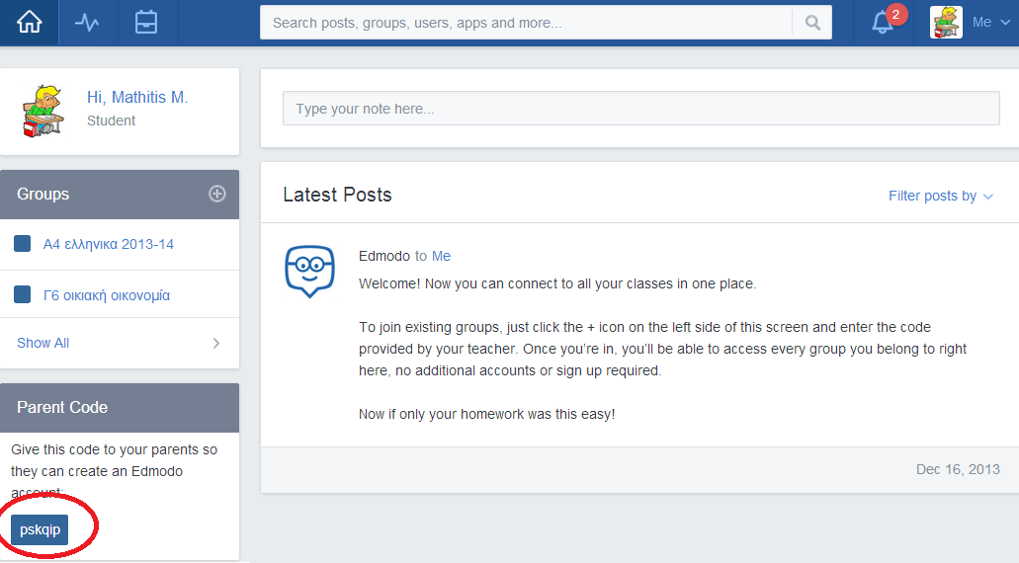Screen dimensions: 1019x563
Task: Click color square beside Α4 ελληνικα group
Action: (22, 244)
